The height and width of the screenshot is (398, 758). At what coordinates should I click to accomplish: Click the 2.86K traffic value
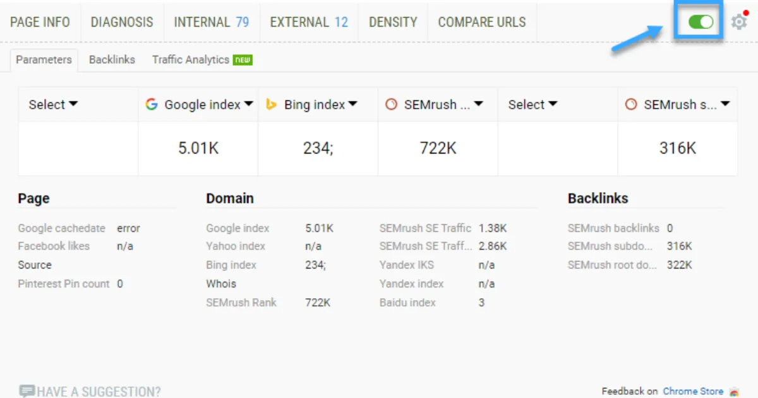493,246
